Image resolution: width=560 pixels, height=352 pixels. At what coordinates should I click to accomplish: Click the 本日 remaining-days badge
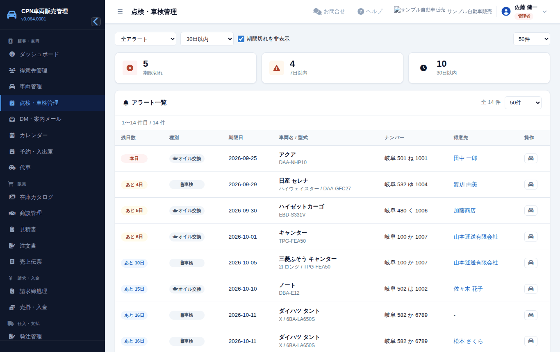(x=134, y=158)
